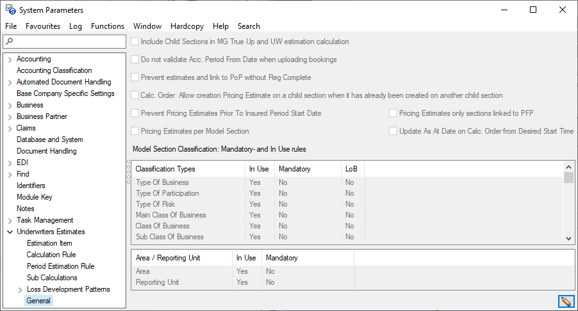Image resolution: width=578 pixels, height=311 pixels.
Task: Enable Prevent Pricing Estimates Prior To Insured Period
Action: [135, 113]
